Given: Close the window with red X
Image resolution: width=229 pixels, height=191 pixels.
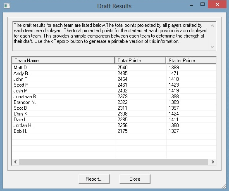Looking at the screenshot, I should click(x=217, y=5).
